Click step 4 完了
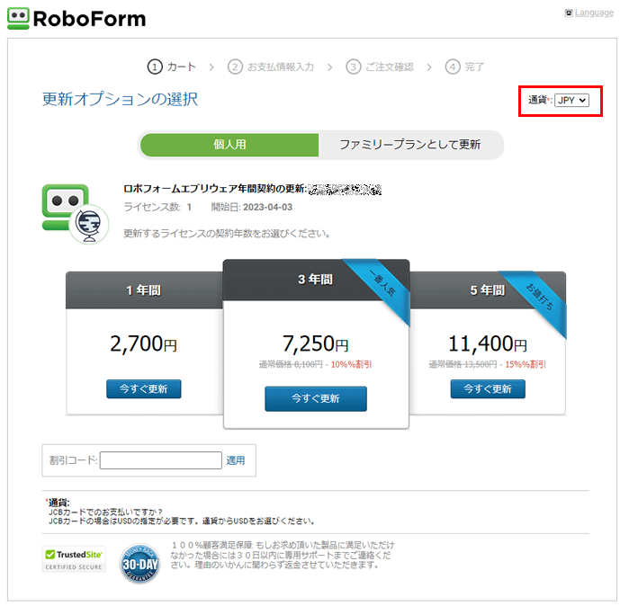Viewport: 620px width, 606px height. coord(464,67)
